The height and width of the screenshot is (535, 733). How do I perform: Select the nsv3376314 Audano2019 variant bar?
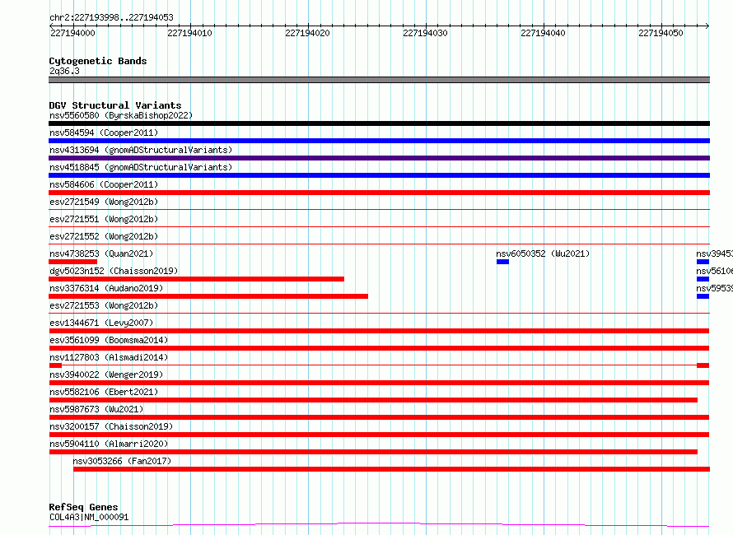point(208,296)
